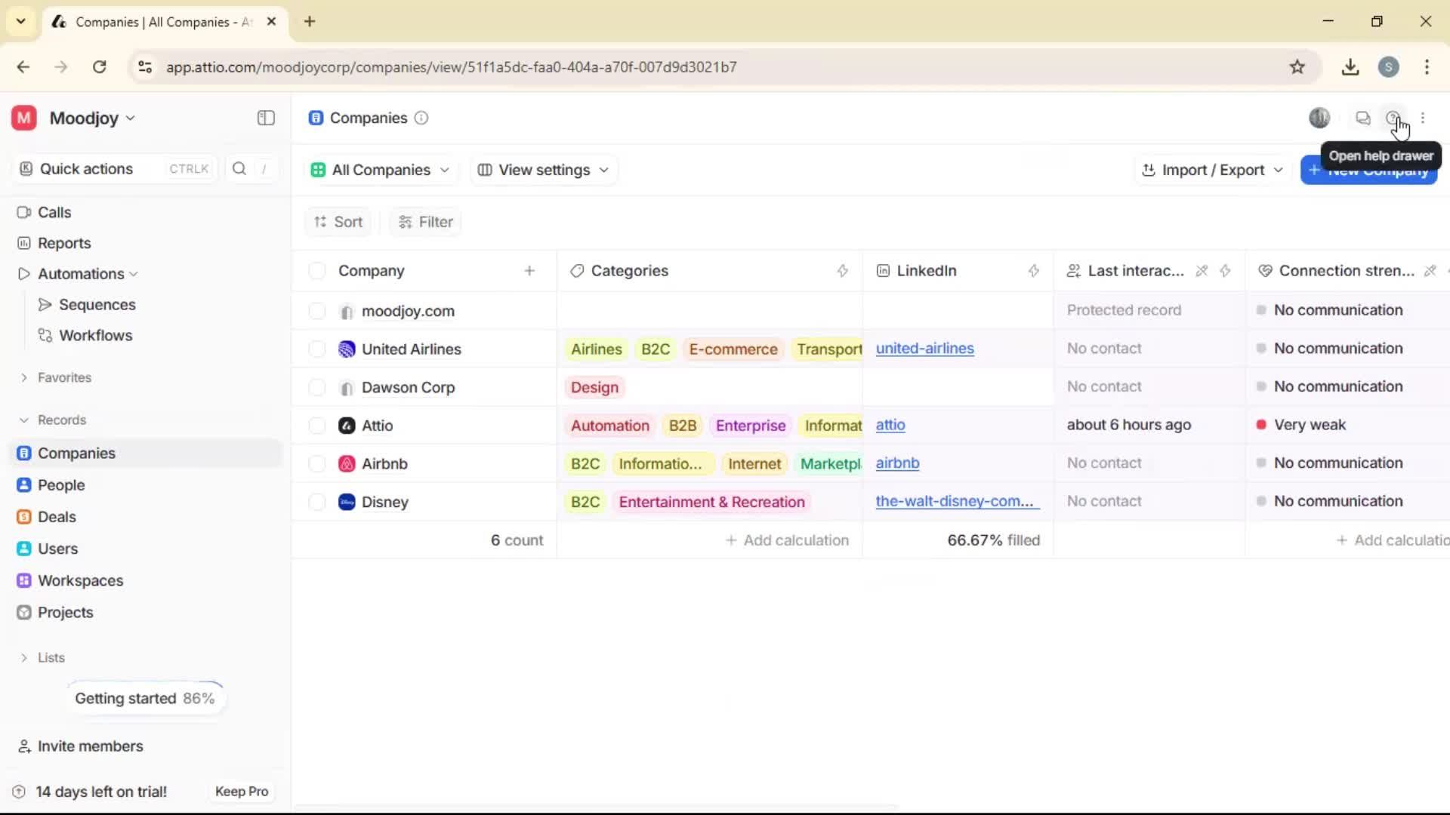Add a new column with the plus icon
The height and width of the screenshot is (815, 1450).
530,270
